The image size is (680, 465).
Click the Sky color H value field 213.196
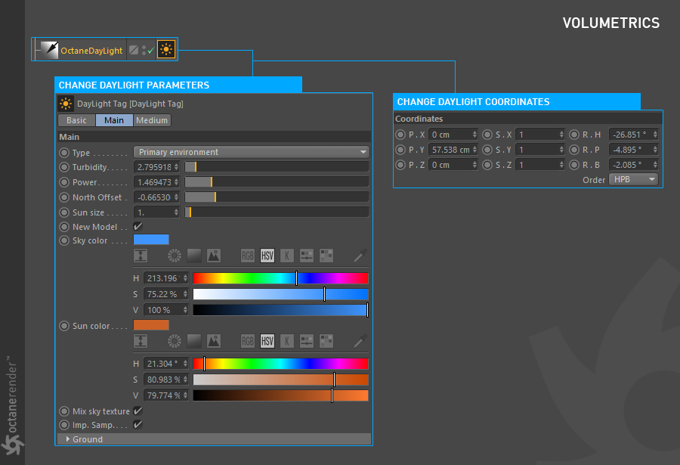click(165, 278)
